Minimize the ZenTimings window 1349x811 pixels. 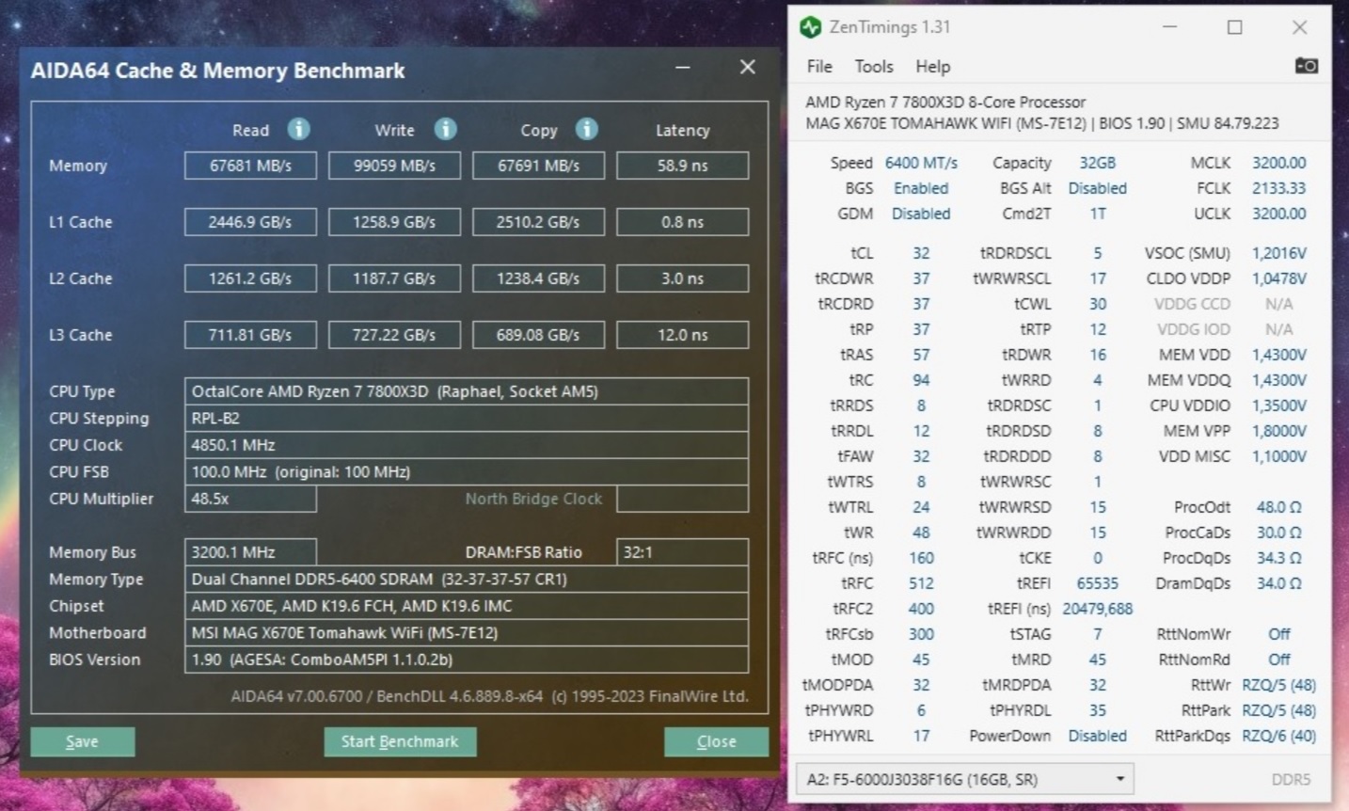pyautogui.click(x=1169, y=27)
